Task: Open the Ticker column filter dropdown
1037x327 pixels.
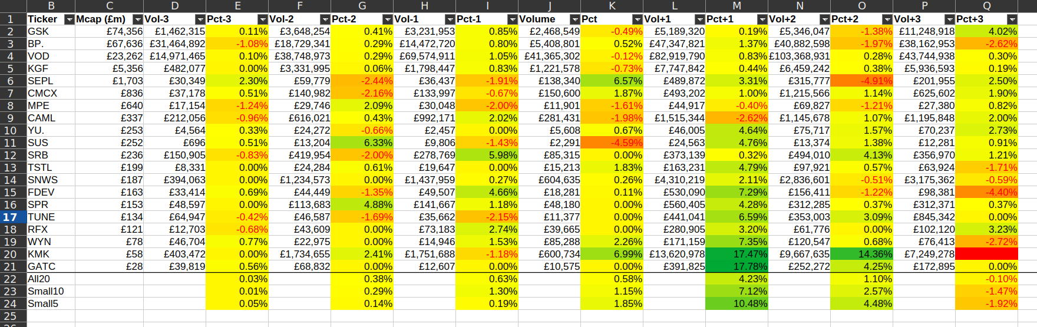Action: click(x=69, y=19)
